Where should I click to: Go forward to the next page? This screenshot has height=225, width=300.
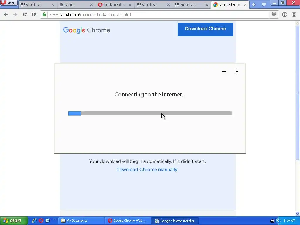pos(15,15)
